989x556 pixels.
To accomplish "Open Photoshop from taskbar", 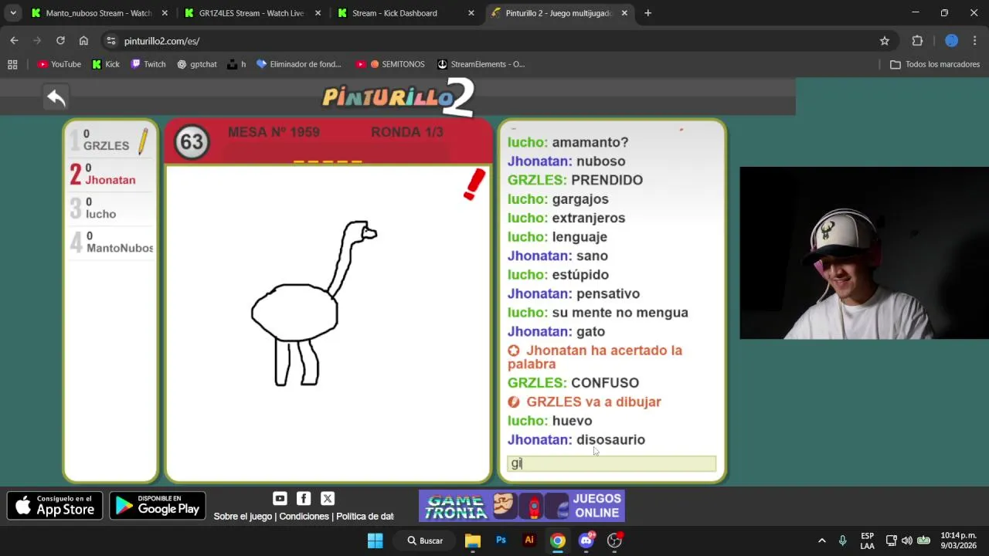I will click(x=501, y=541).
